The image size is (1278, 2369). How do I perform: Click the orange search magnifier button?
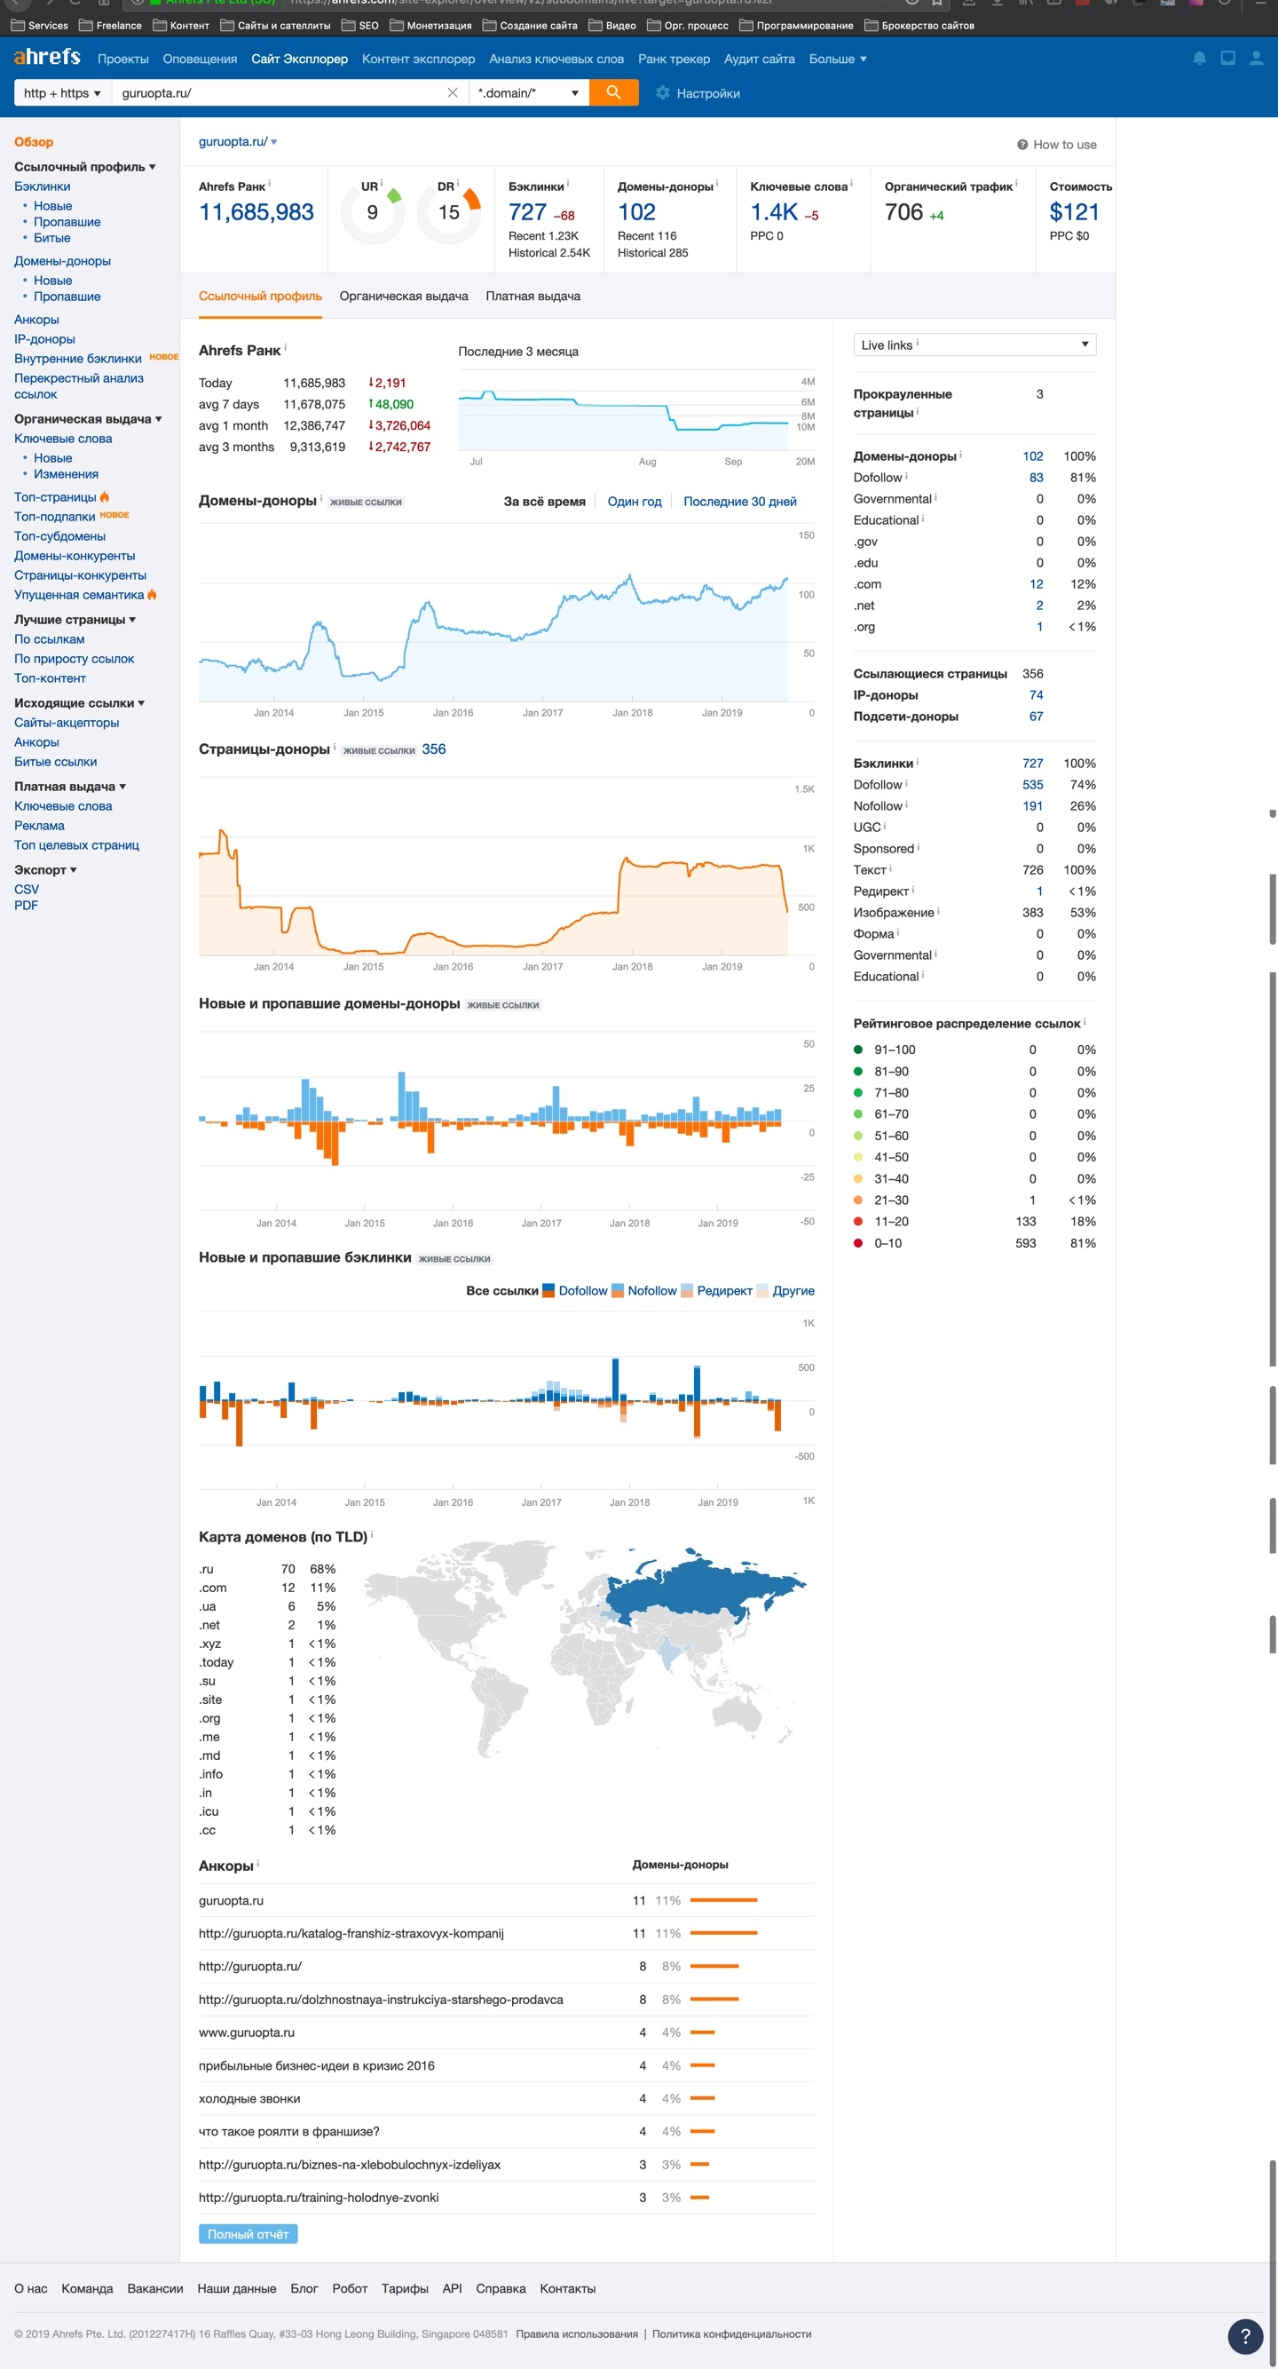pyautogui.click(x=613, y=93)
